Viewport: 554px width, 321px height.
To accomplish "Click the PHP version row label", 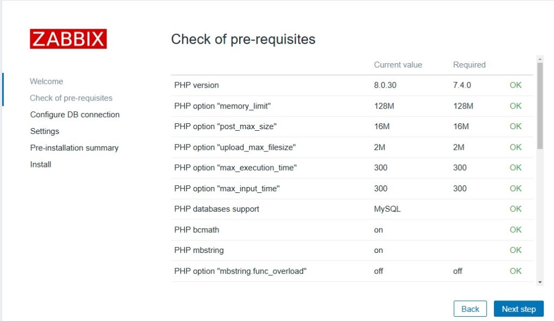I will [196, 85].
